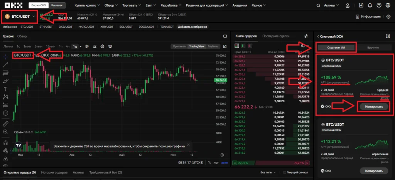Select the trend line drawing tool
Viewport: 395px width, 180px height.
coord(5,65)
